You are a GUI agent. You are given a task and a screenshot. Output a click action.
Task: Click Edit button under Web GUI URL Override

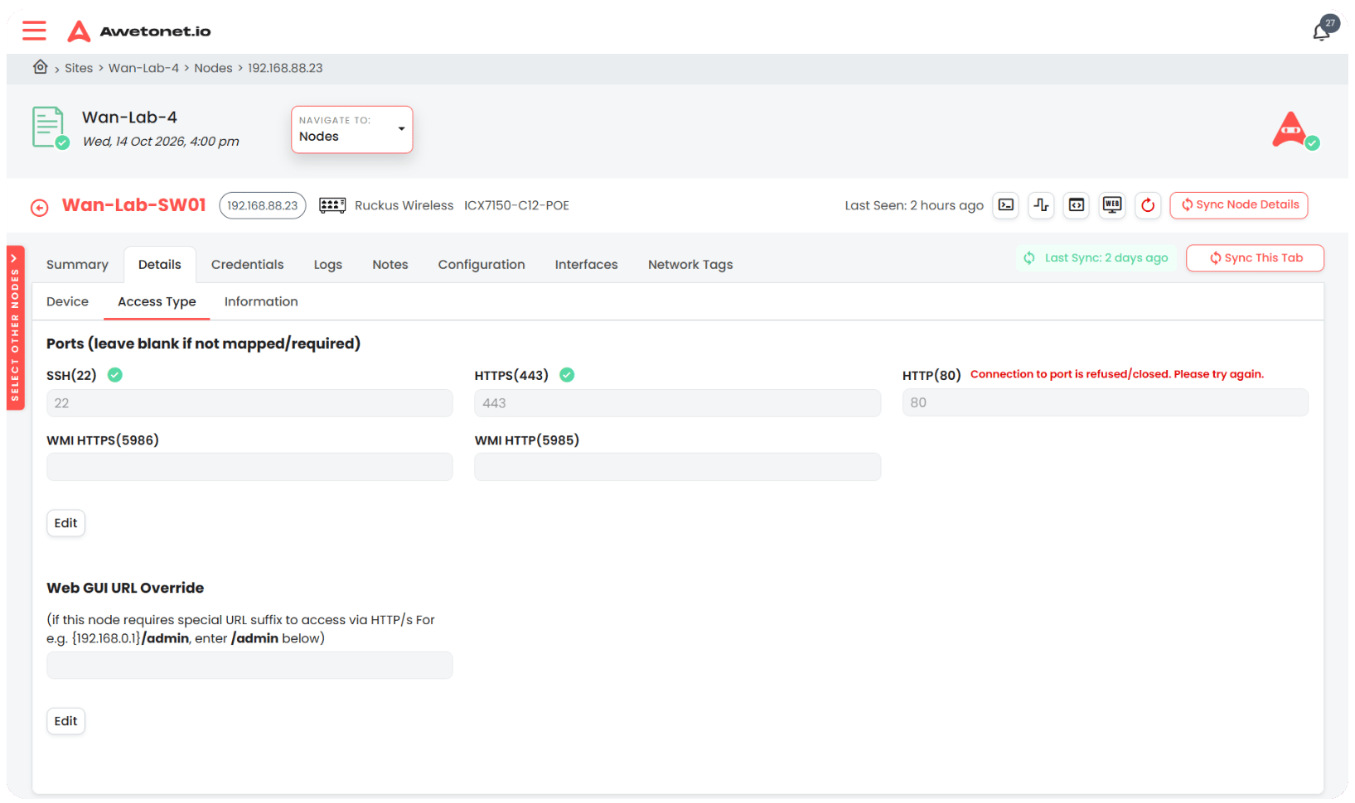(65, 721)
